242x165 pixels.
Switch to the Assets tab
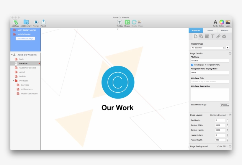[210, 30]
